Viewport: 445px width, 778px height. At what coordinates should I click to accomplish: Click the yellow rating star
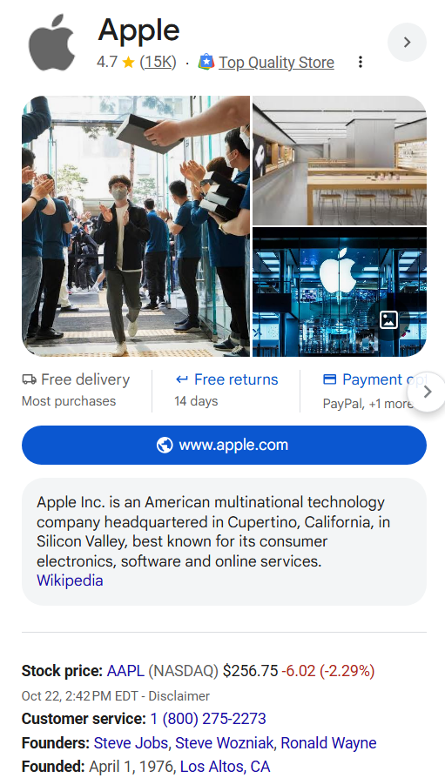(x=128, y=62)
